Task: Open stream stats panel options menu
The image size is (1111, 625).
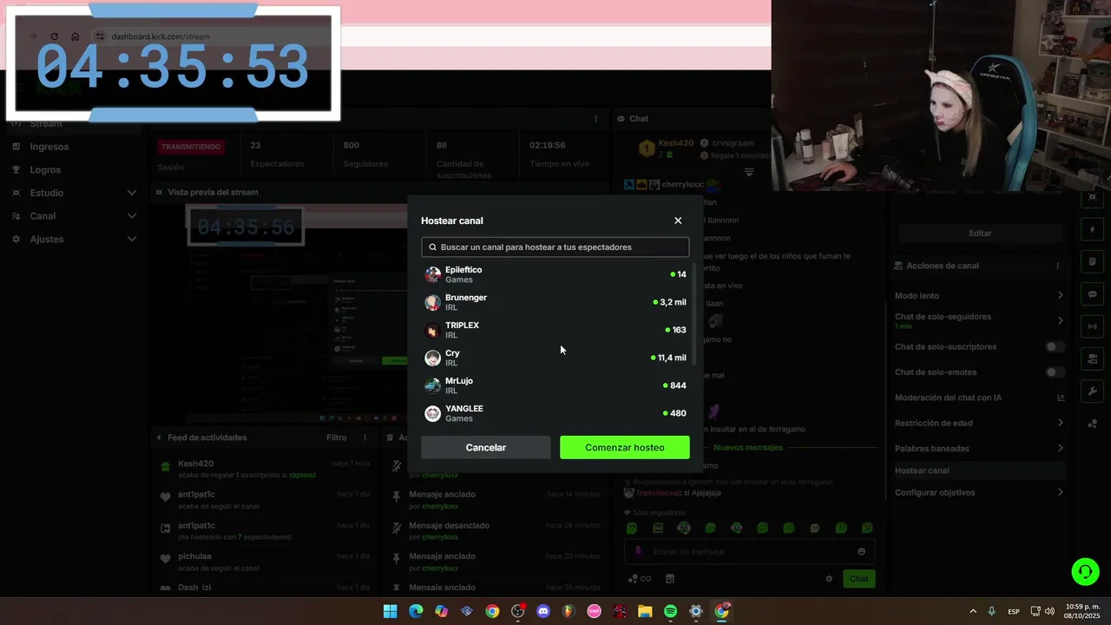Action: 595,119
